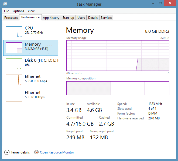Viewport: 178px width, 161px height.
Task: Click the Non-paged pool 132 MB value
Action: (99, 137)
